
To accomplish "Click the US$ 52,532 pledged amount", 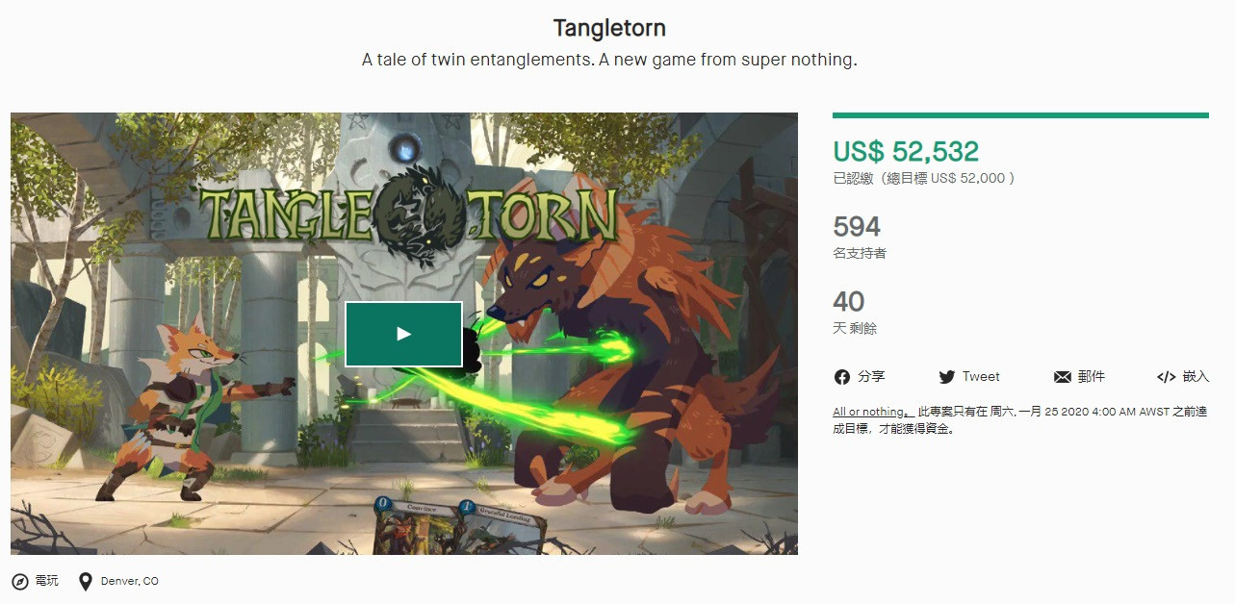I will [906, 151].
